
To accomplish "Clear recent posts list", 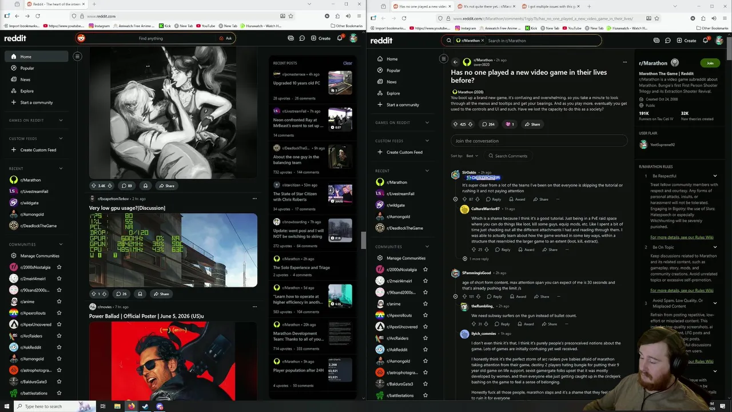I will 347,63.
